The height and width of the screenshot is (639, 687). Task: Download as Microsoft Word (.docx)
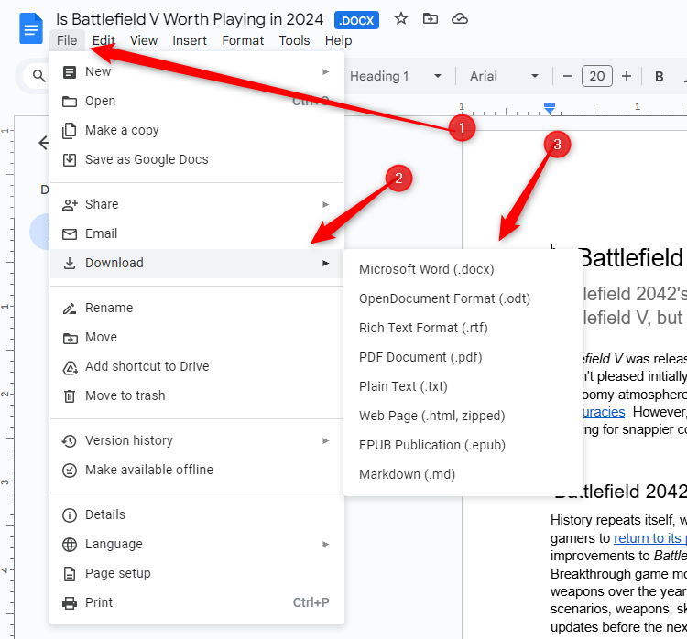[463, 269]
